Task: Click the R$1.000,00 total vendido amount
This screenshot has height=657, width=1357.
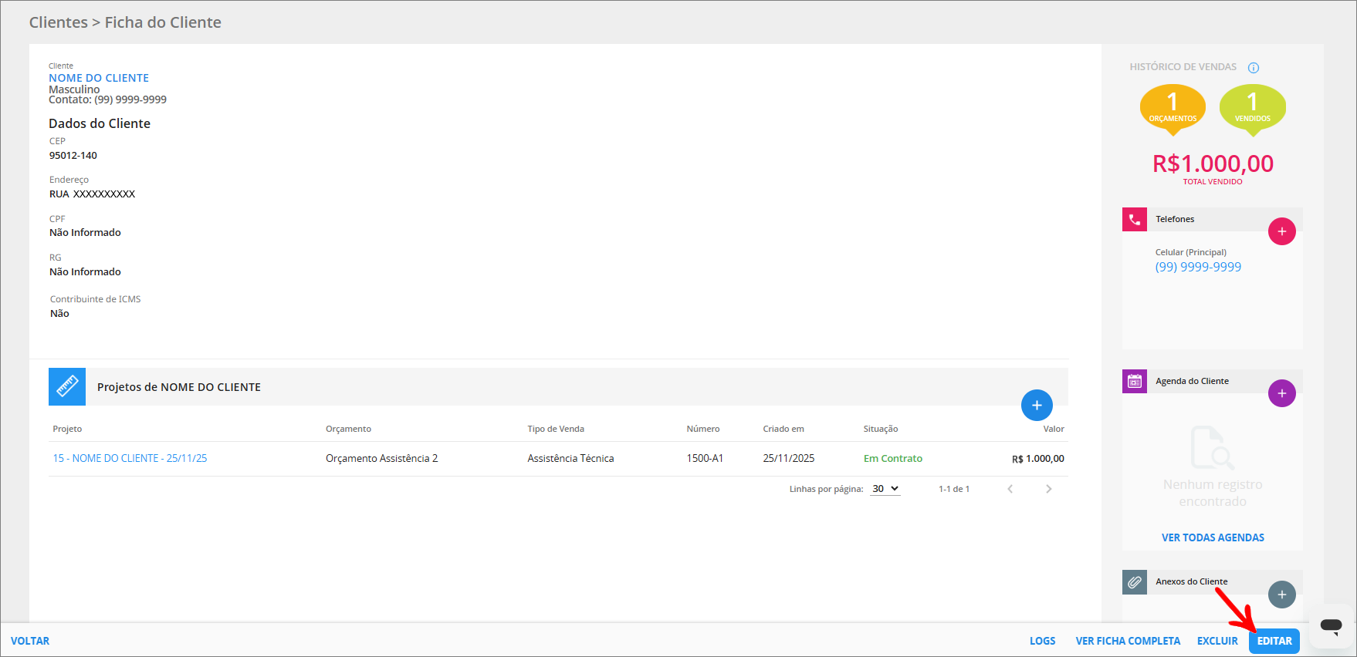Action: 1213,163
